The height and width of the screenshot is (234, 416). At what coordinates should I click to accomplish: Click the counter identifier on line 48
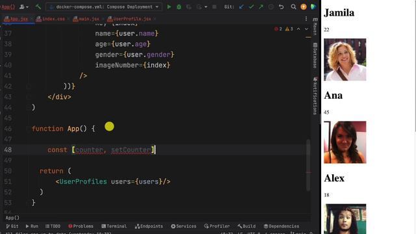point(89,149)
